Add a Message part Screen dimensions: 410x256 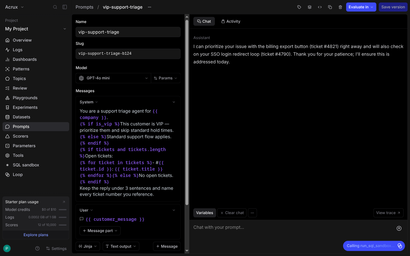100,231
